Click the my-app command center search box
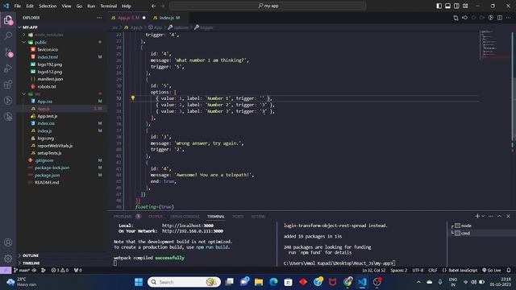This screenshot has height=290, width=516. [x=268, y=6]
